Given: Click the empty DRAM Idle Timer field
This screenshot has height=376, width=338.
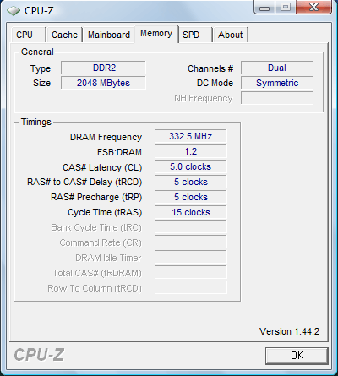Looking at the screenshot, I should [191, 258].
